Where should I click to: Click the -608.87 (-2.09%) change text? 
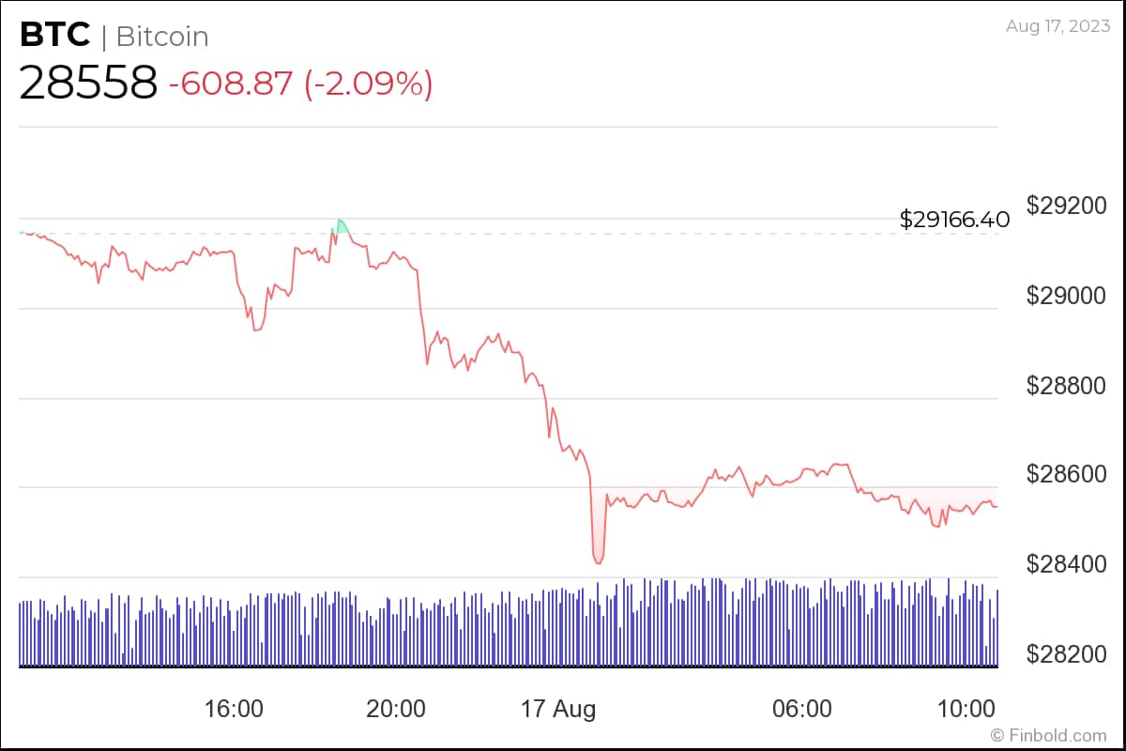click(300, 84)
